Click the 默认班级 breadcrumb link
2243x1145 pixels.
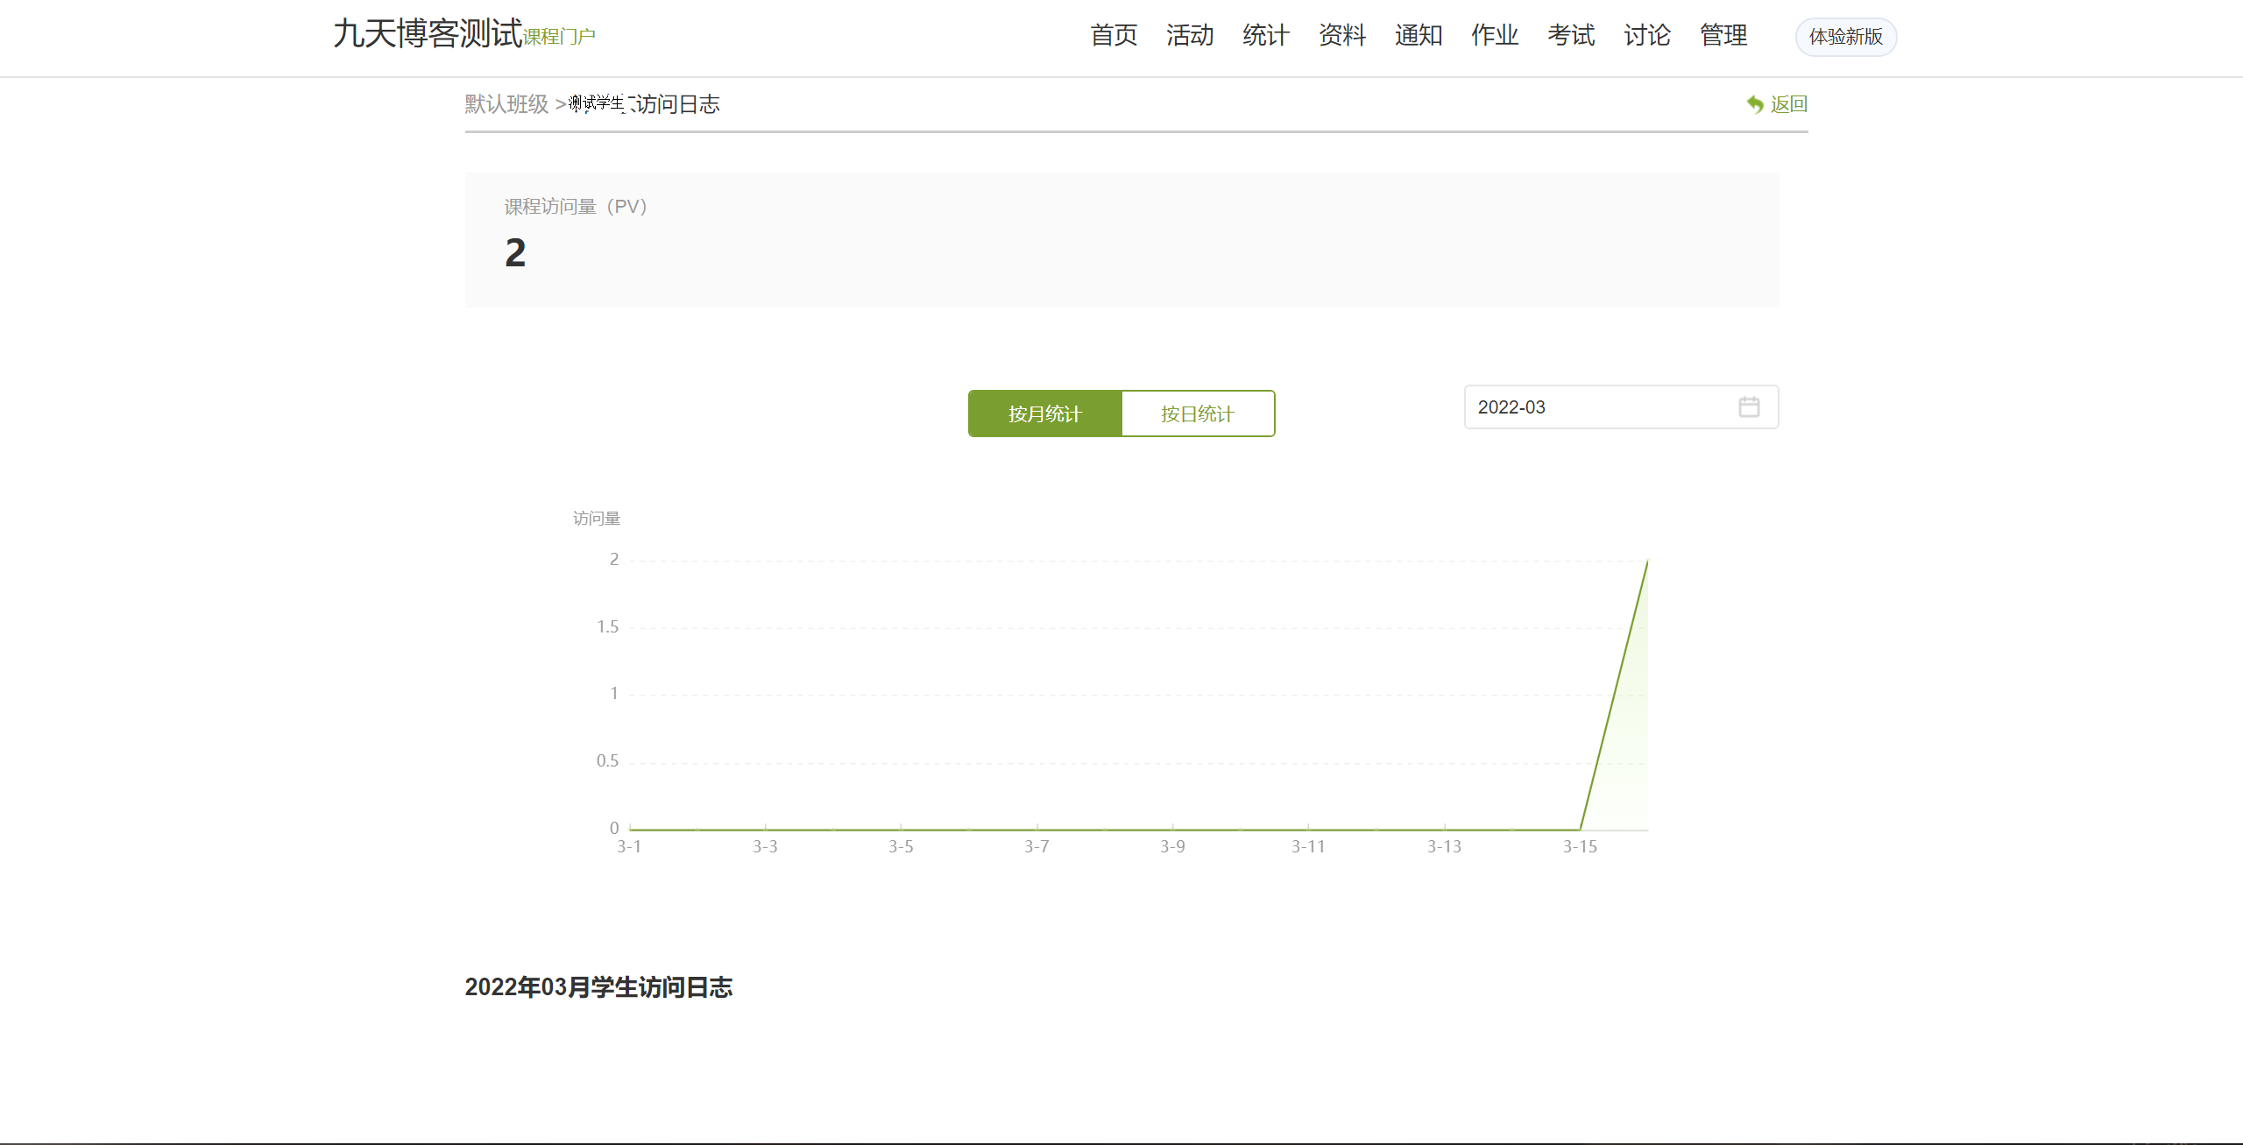click(x=506, y=104)
